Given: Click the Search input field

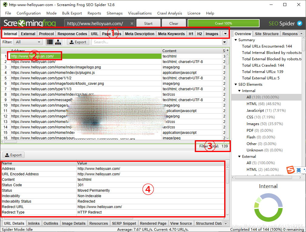Looking at the screenshot, I should [157, 42].
